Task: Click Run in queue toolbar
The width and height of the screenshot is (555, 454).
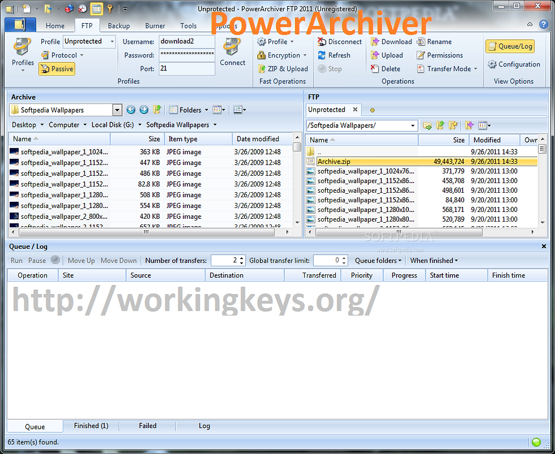Action: [x=16, y=261]
